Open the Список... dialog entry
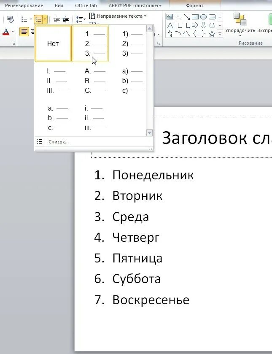This screenshot has width=272, height=354. [x=94, y=142]
